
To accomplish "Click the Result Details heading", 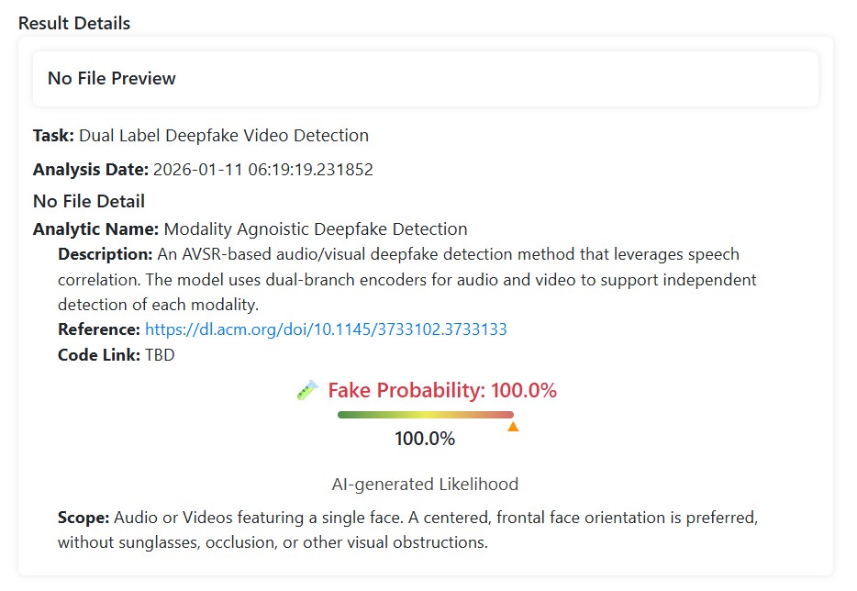I will click(74, 23).
